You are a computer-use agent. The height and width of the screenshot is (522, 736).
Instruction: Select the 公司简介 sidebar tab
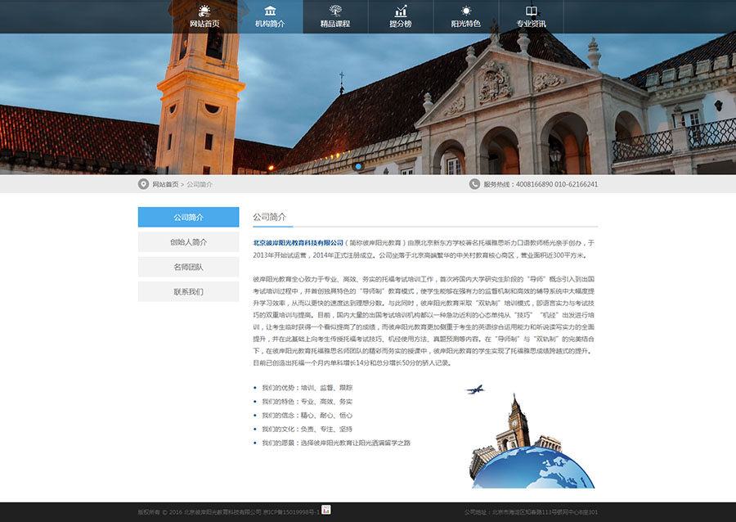point(188,218)
